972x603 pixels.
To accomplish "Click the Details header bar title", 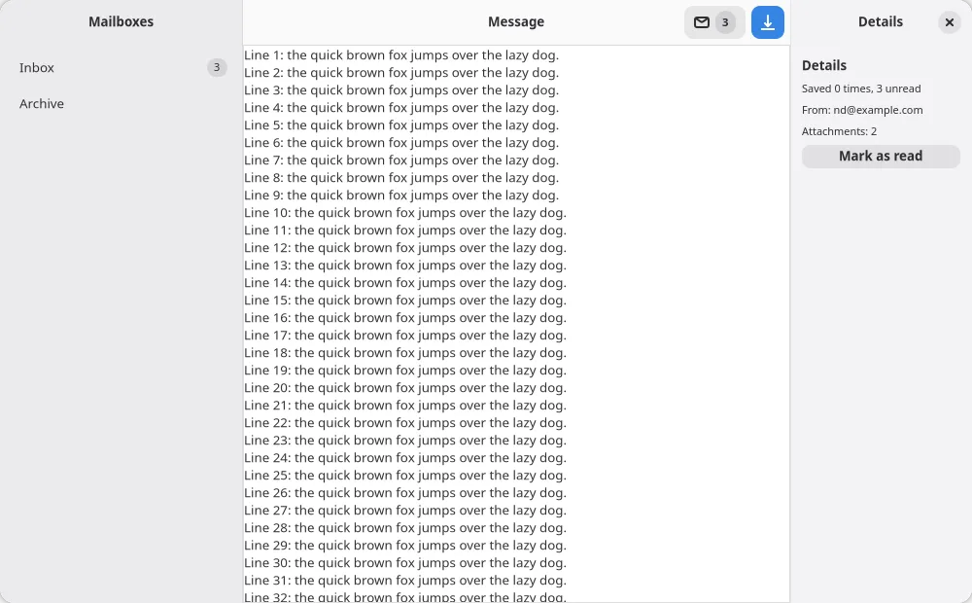I will tap(881, 21).
